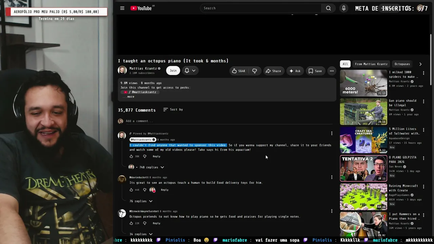
Task: Open options for '5 Million Liters' video
Action: tap(423, 130)
